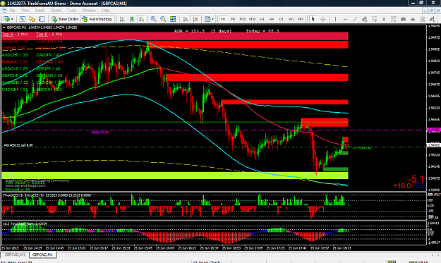Tile chart windows icon
441x263 pixels.
point(173,19)
